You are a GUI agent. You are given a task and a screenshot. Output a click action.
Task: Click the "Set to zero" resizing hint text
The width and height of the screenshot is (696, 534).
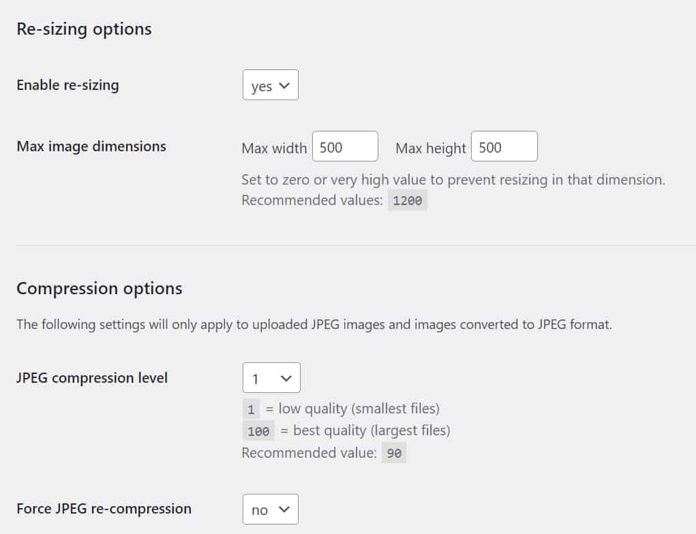point(453,180)
